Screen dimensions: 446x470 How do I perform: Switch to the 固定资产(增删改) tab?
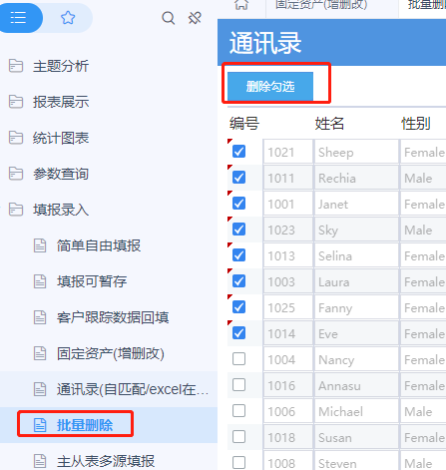(321, 5)
